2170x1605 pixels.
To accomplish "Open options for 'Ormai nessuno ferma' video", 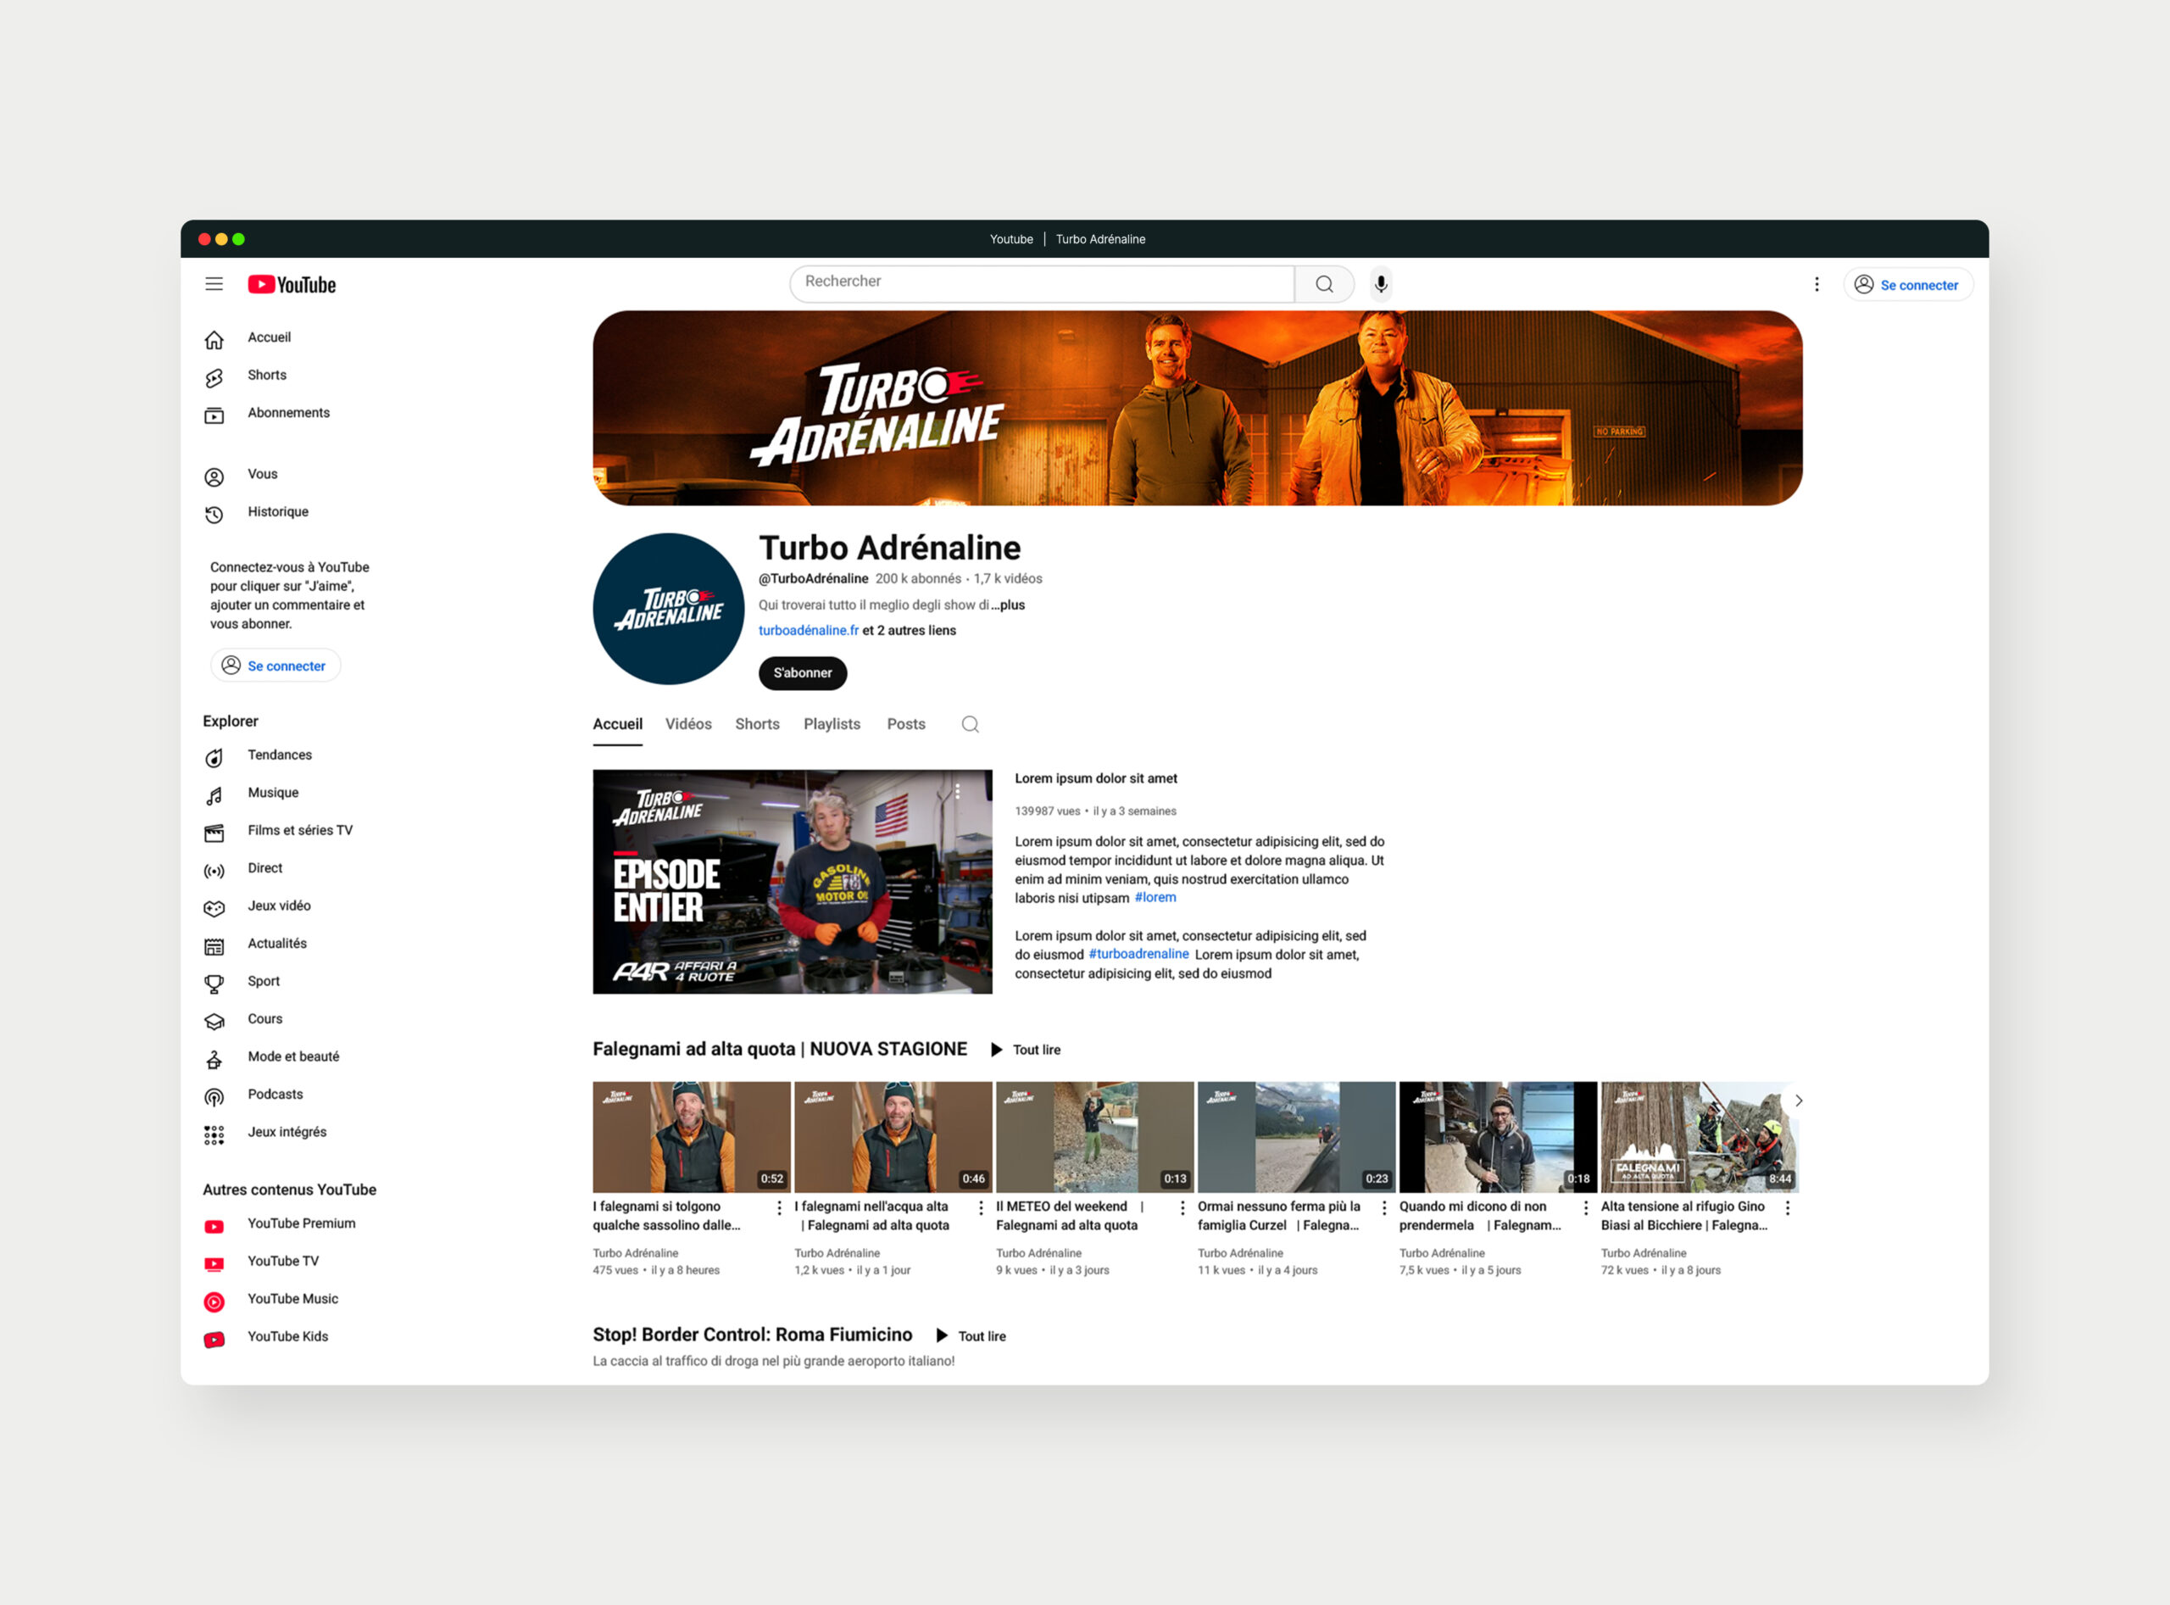I will 1384,1207.
